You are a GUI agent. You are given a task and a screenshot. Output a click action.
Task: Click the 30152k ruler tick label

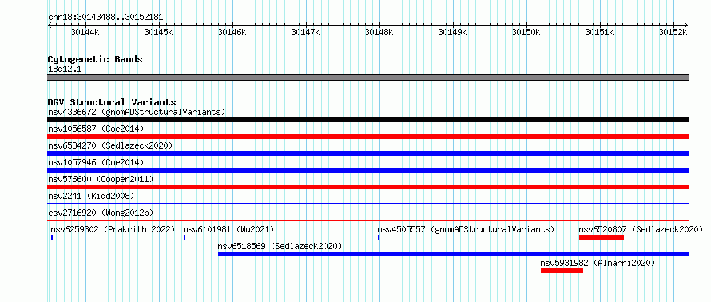pyautogui.click(x=673, y=32)
